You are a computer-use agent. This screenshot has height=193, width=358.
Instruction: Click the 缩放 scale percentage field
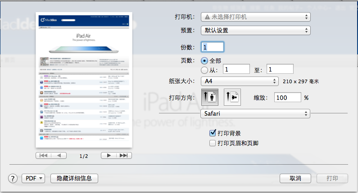[288, 98]
